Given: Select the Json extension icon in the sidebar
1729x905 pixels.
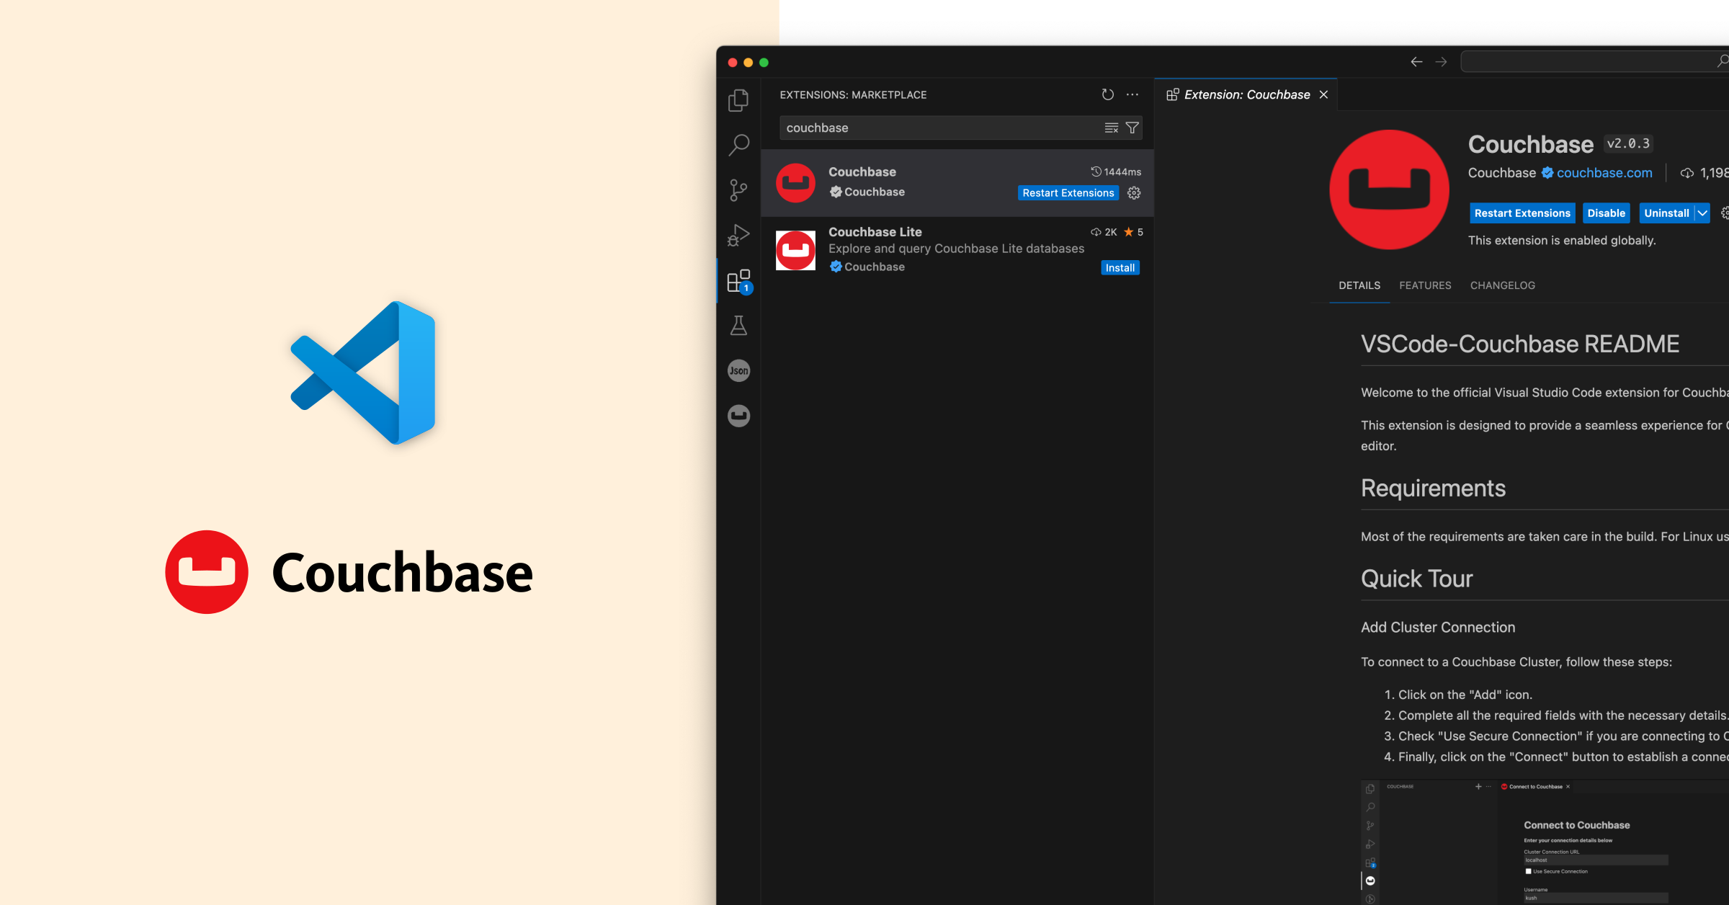Looking at the screenshot, I should (738, 370).
